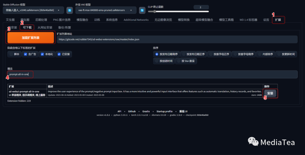
Task: Click the CLIP stop layers number field
Action: 201,7
